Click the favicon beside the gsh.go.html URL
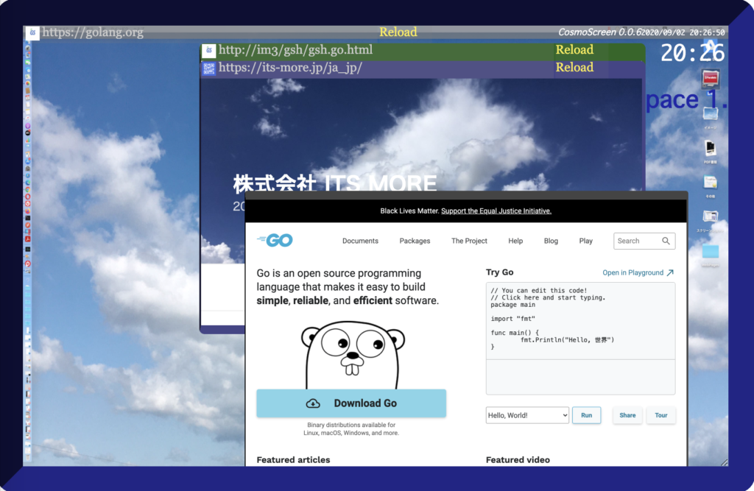The width and height of the screenshot is (754, 491). (x=209, y=51)
